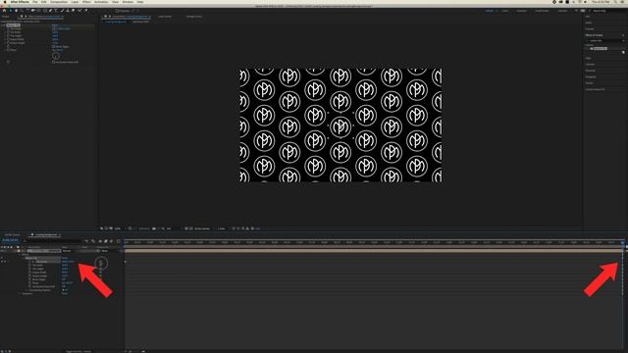
Task: Collapse the Motion Tile effect in Effect Controls
Action: (4, 25)
